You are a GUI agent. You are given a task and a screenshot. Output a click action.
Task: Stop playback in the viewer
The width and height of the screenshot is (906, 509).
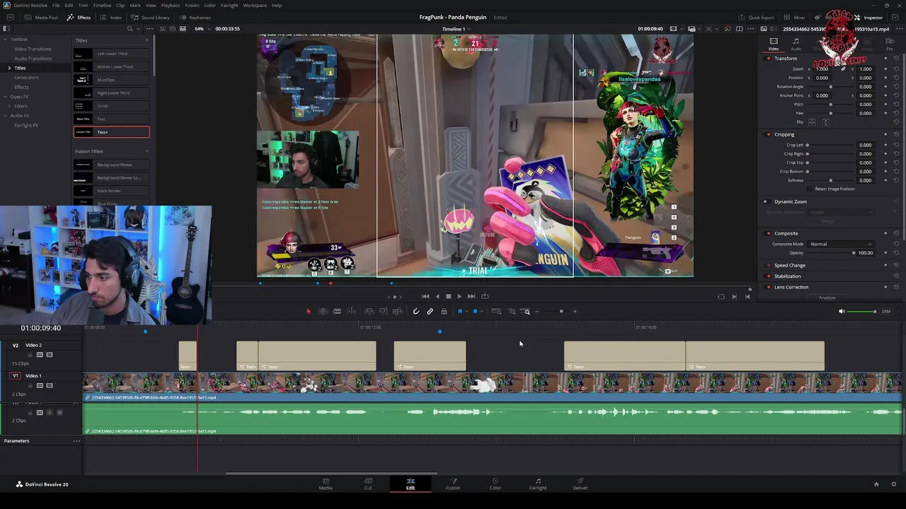point(448,296)
